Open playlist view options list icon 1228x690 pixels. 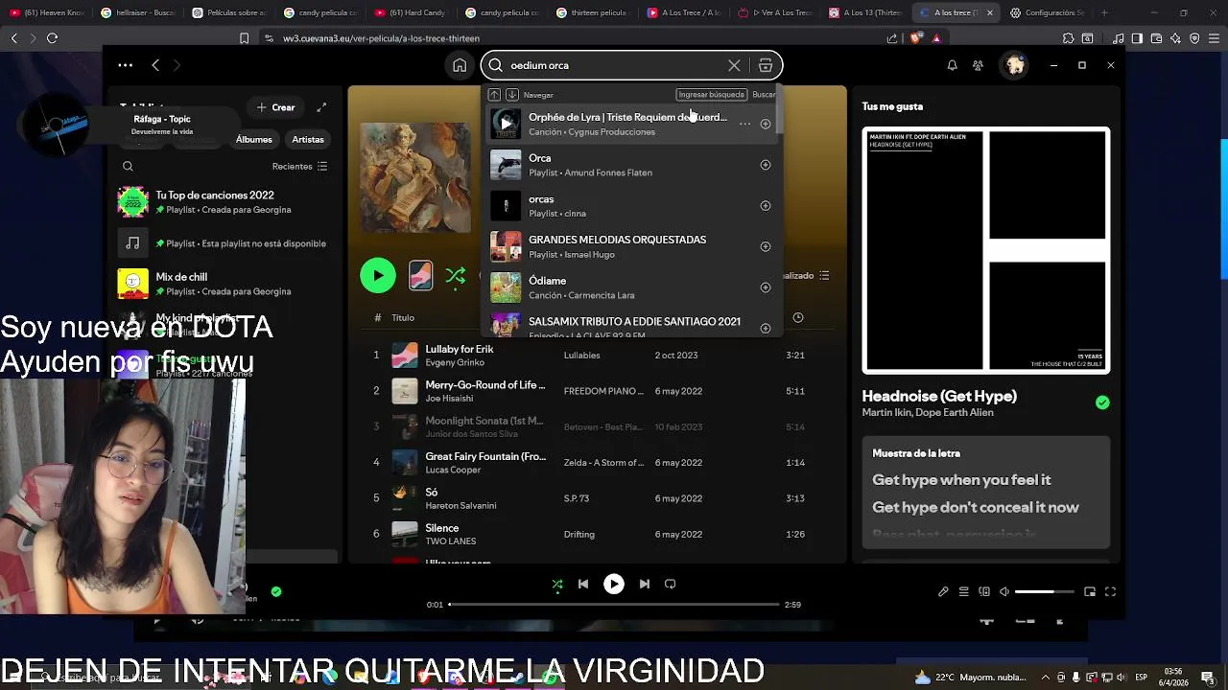pos(824,276)
